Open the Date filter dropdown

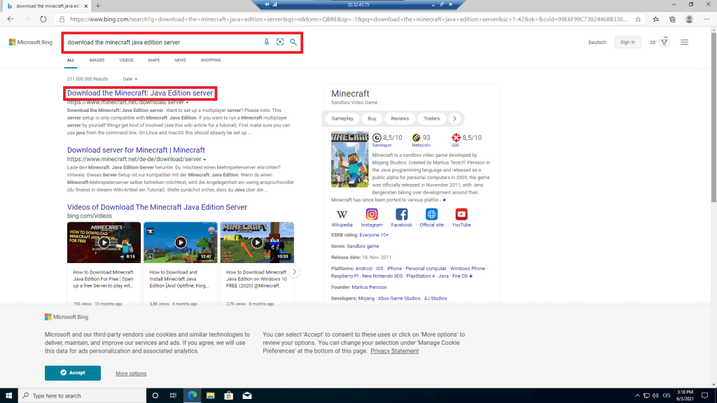pyautogui.click(x=130, y=79)
